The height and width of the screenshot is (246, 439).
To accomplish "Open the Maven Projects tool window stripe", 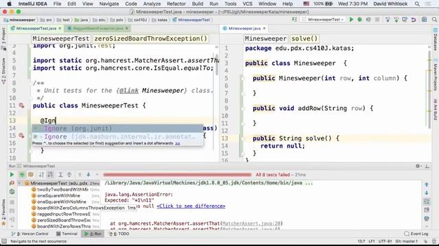I will click(x=436, y=74).
